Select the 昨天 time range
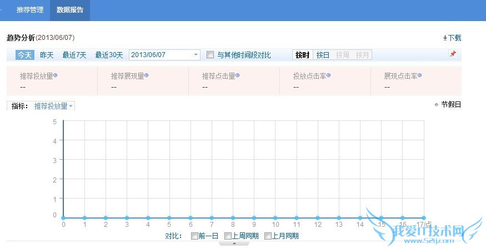The height and width of the screenshot is (249, 486). (x=47, y=55)
